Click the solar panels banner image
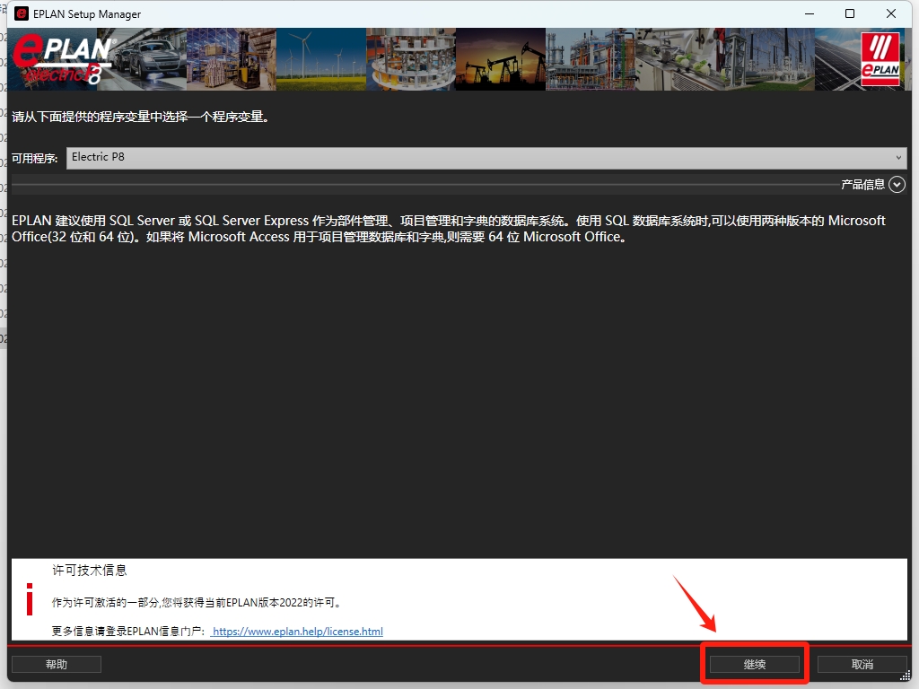 pos(835,59)
